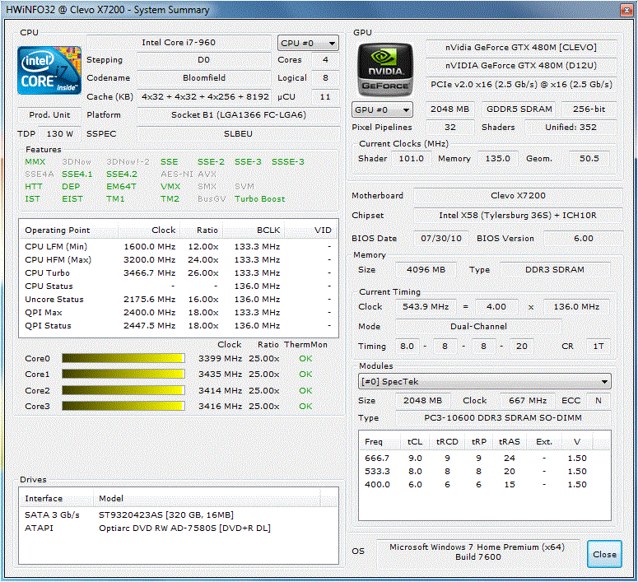Click the 543.9 MHz memory clock field
Image resolution: width=638 pixels, height=582 pixels.
[x=426, y=306]
